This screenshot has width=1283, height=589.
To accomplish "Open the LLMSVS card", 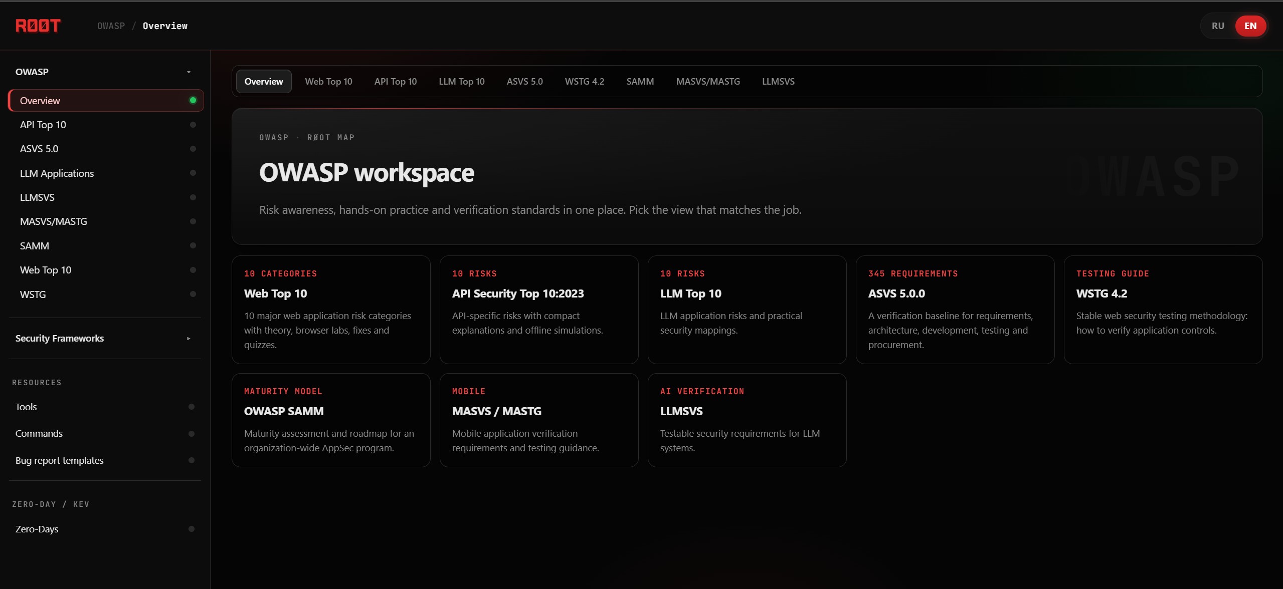I will pos(747,420).
